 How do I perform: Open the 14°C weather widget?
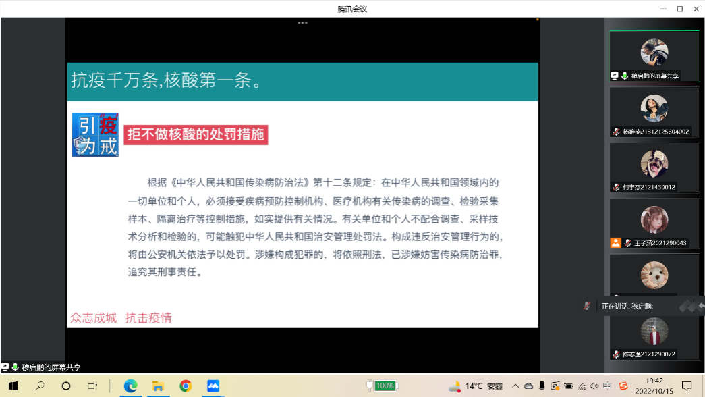click(x=477, y=386)
